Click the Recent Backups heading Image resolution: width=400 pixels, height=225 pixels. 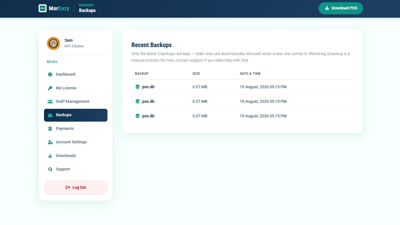(x=151, y=45)
